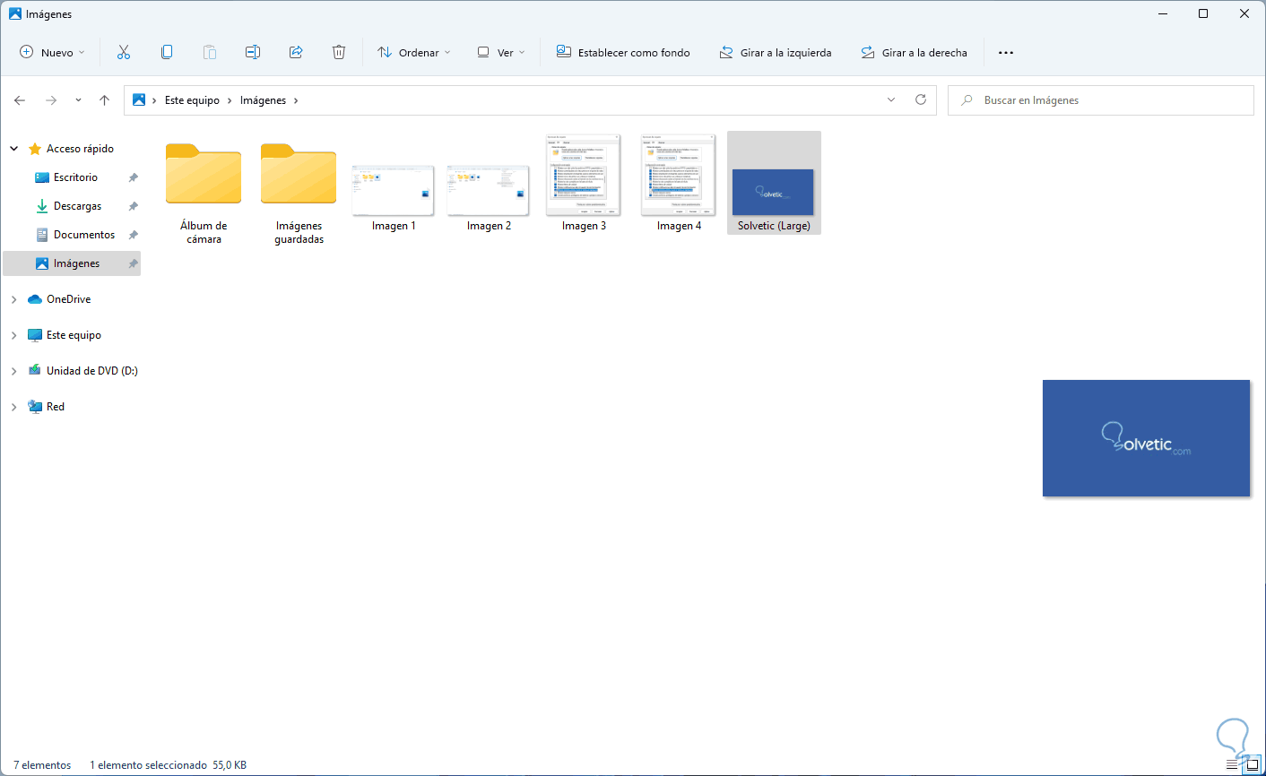Click the pin icon next to Descargas

click(134, 206)
